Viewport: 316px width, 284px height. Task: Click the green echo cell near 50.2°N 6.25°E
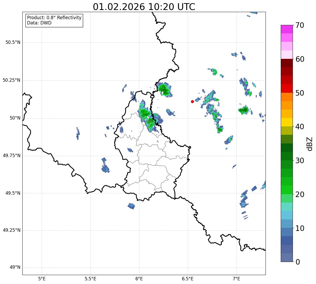[165, 89]
